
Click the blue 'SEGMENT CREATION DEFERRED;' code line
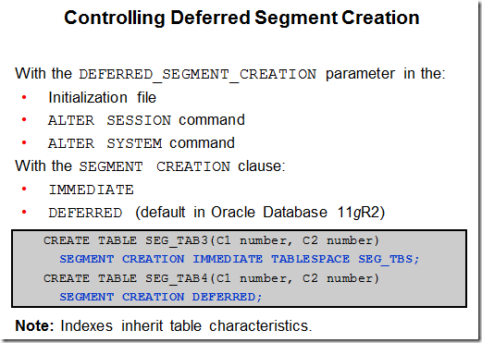(x=161, y=297)
